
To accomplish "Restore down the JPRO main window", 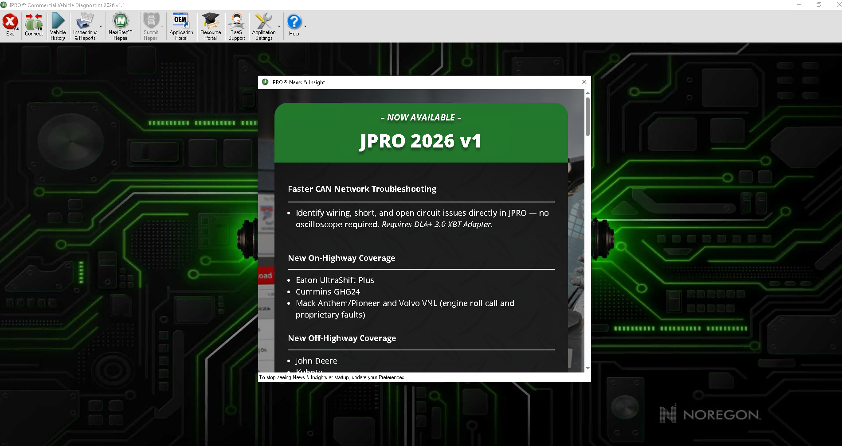I will coord(819,5).
